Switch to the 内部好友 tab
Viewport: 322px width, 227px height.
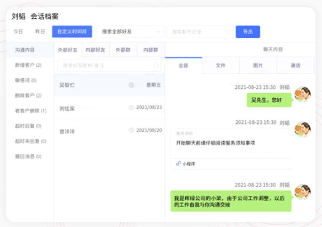[95, 50]
